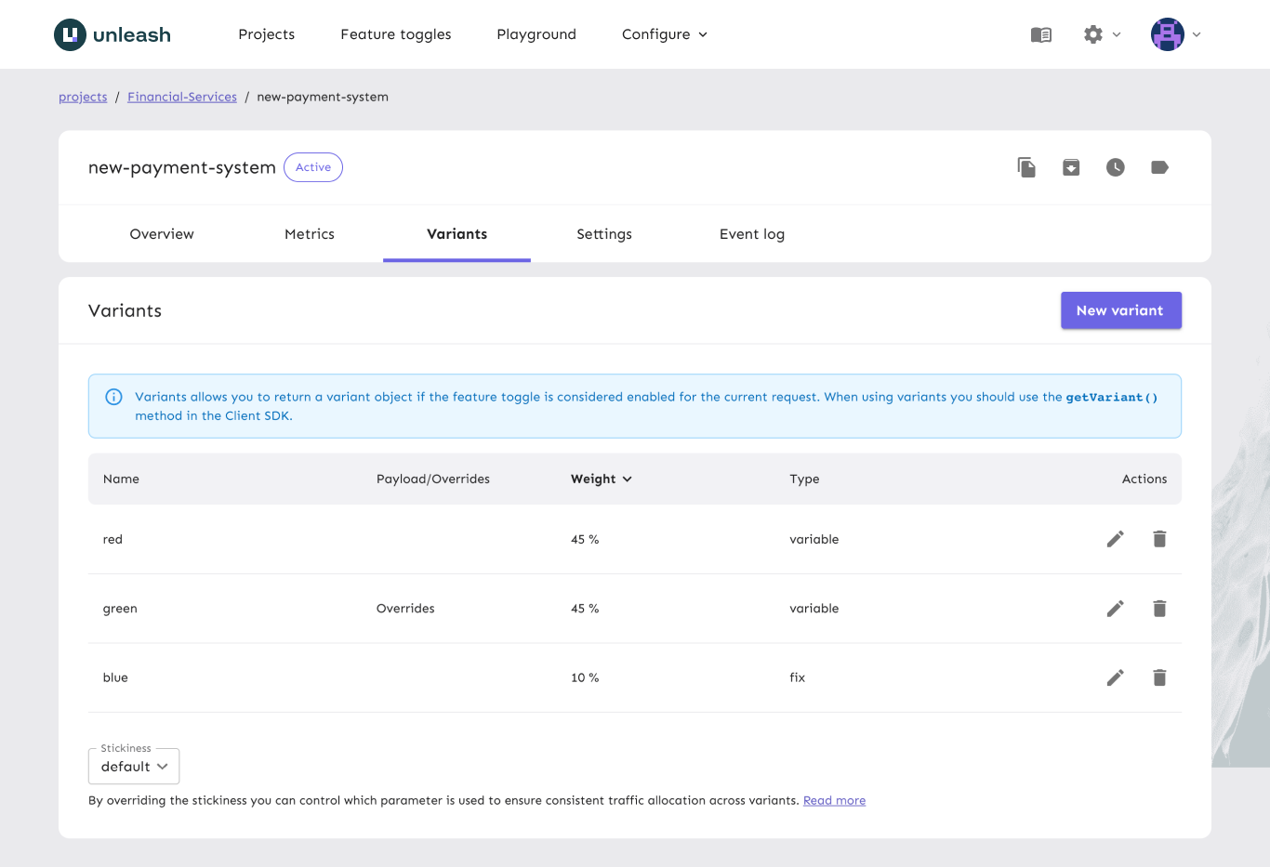This screenshot has height=867, width=1270.
Task: Edit the green variant
Action: tap(1116, 609)
